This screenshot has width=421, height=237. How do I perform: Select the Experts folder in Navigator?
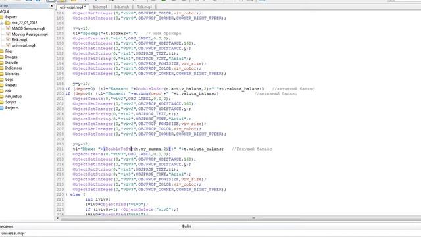[11, 17]
